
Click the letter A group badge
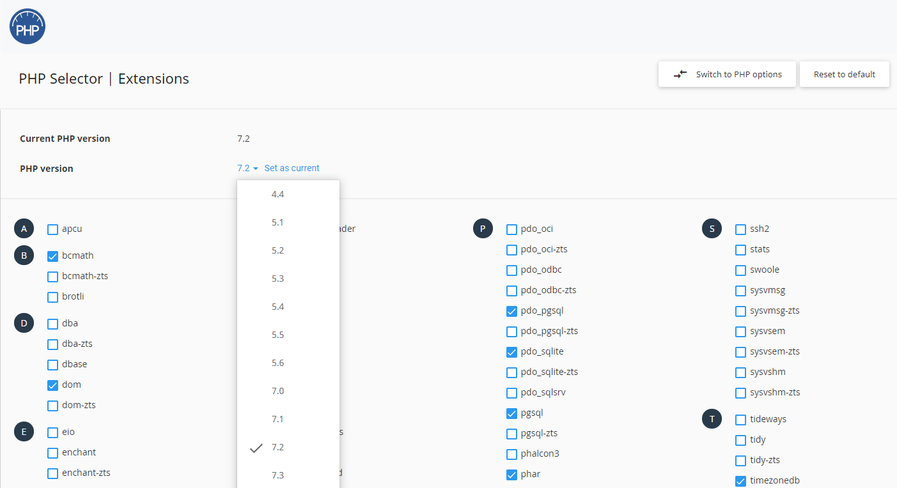24,229
